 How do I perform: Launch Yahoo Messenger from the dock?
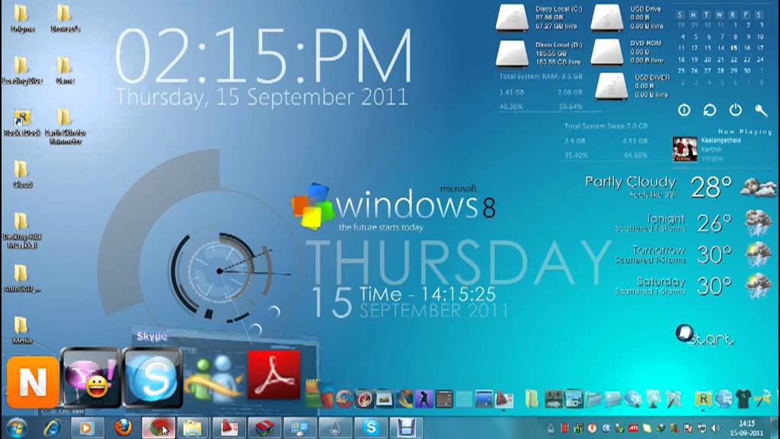[x=91, y=378]
